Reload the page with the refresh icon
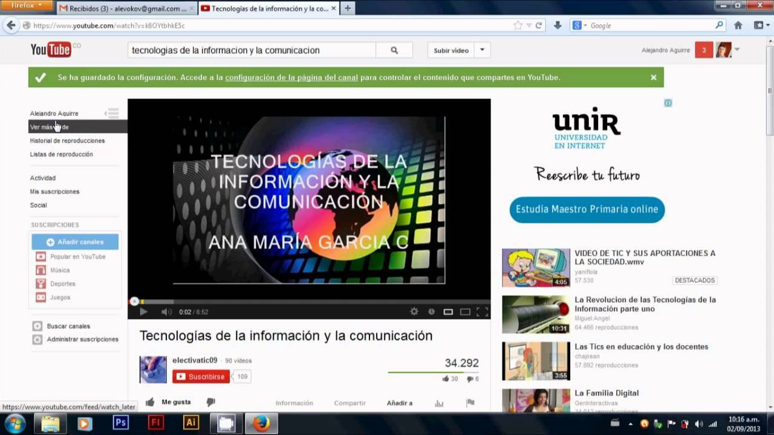Viewport: 774px width, 435px height. (538, 25)
